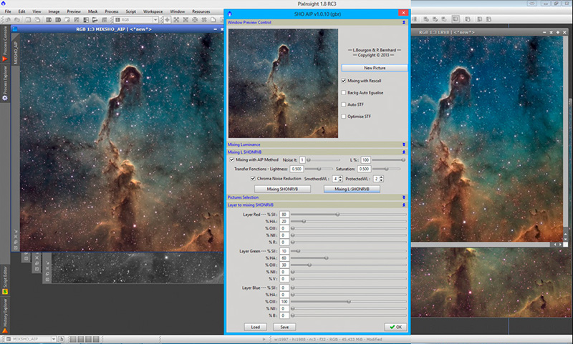Click the PixInsight logo in SHO AIP title bar
Viewport: 573px width, 344px height.
[x=231, y=14]
